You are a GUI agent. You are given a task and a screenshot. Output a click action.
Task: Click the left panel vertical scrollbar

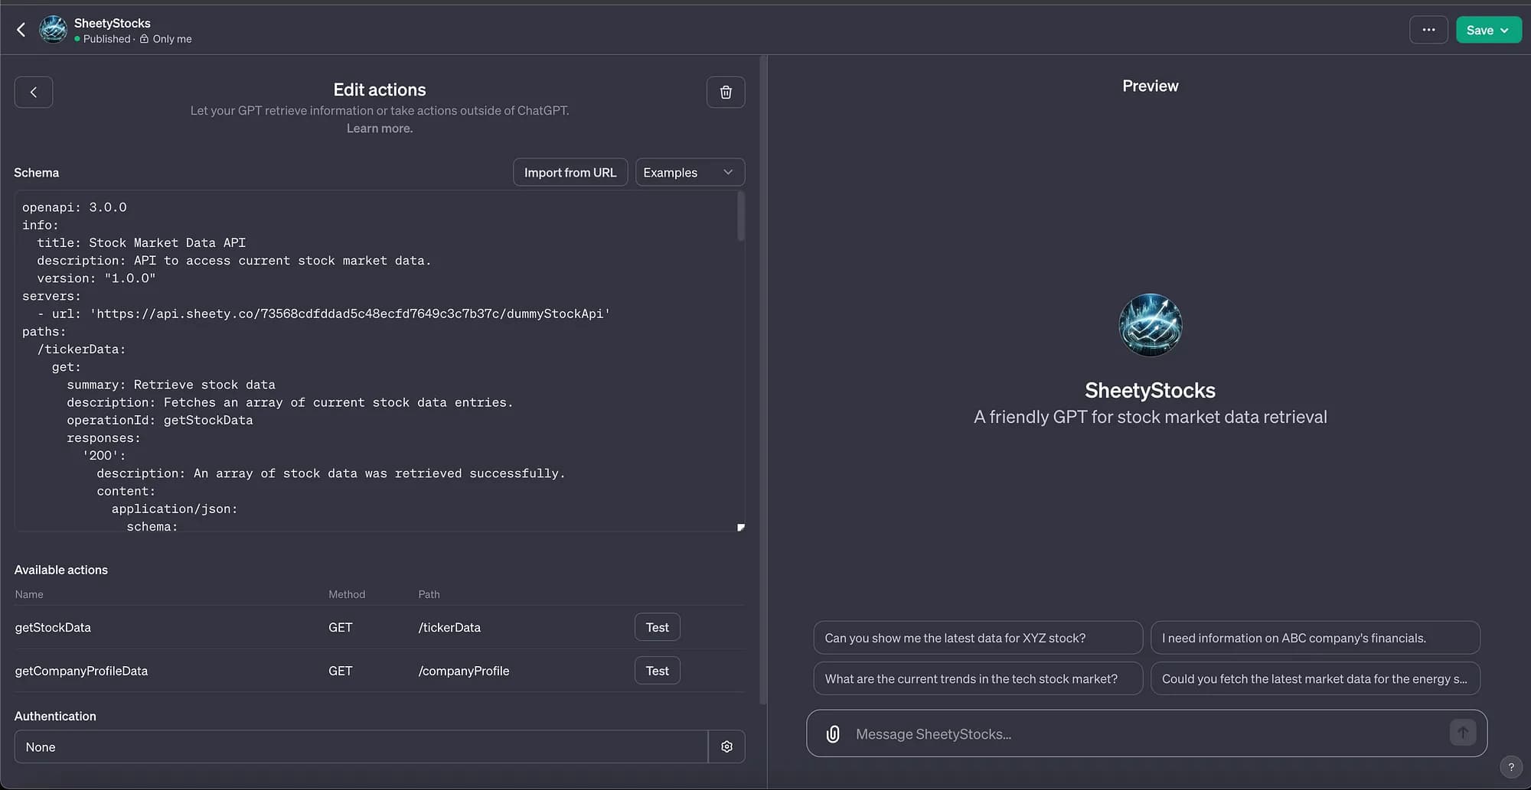click(x=762, y=380)
